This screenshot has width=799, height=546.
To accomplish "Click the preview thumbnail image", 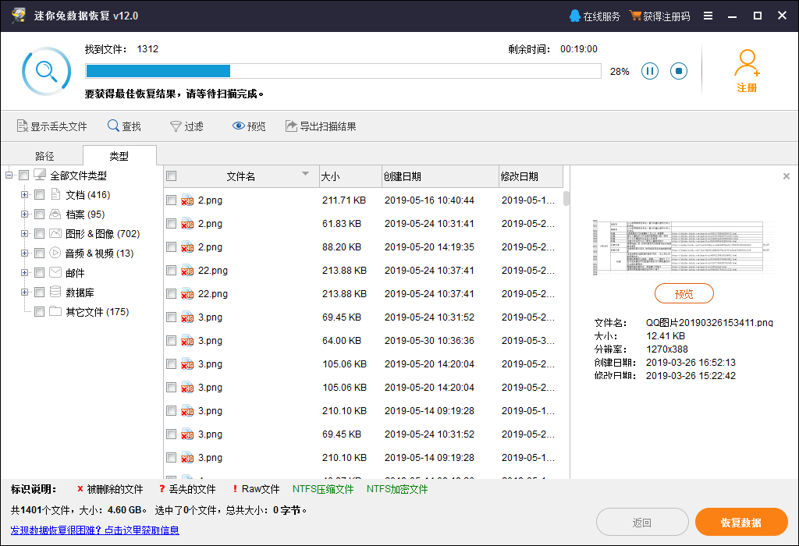I will click(x=684, y=248).
